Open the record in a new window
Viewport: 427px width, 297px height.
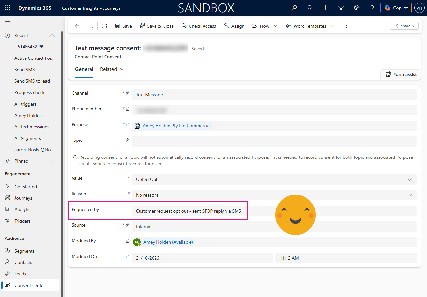pos(104,26)
